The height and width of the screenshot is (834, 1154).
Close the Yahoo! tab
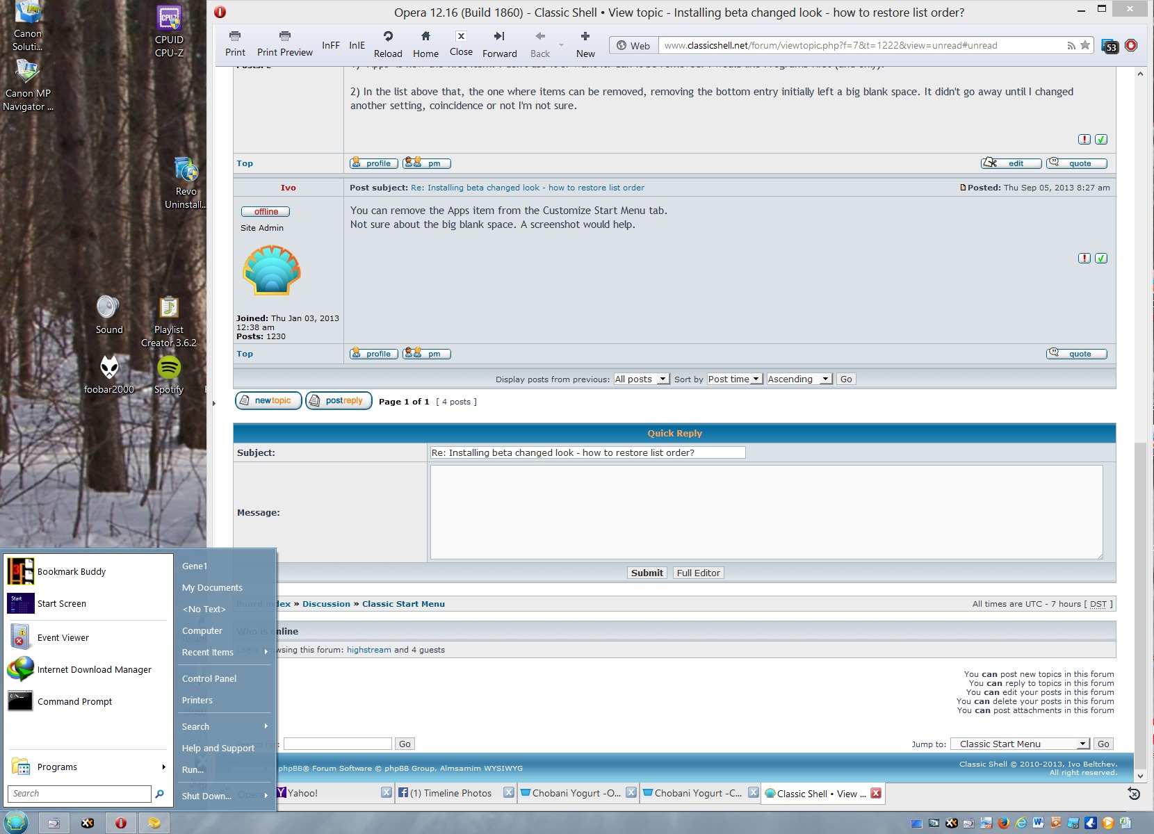click(x=387, y=793)
